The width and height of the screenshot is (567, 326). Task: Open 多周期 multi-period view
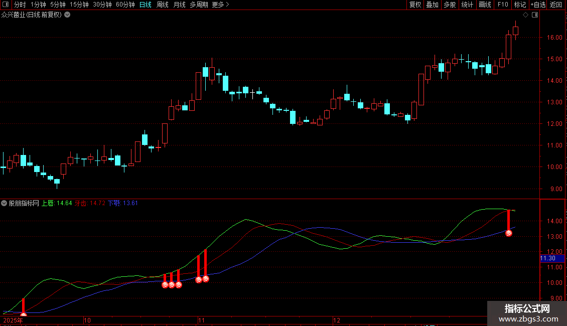[x=199, y=5]
